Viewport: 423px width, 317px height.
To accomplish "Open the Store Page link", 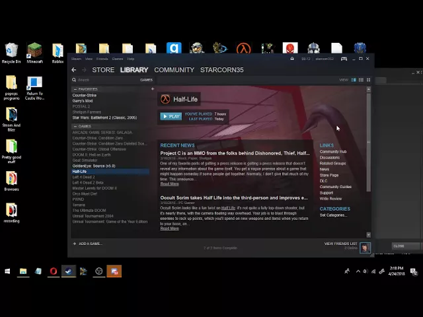I will 329,175.
